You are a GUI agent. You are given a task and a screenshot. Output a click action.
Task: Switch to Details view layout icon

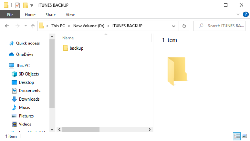(237, 136)
